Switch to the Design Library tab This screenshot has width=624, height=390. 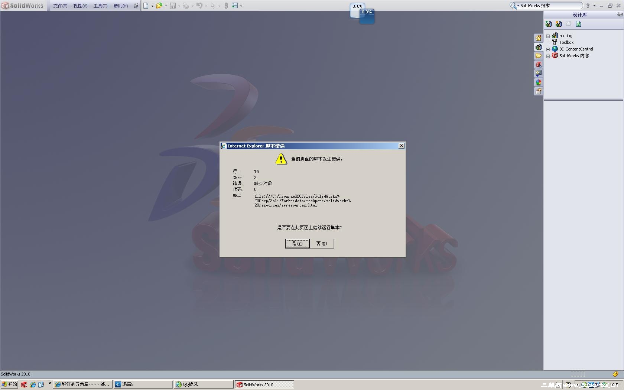[x=539, y=47]
